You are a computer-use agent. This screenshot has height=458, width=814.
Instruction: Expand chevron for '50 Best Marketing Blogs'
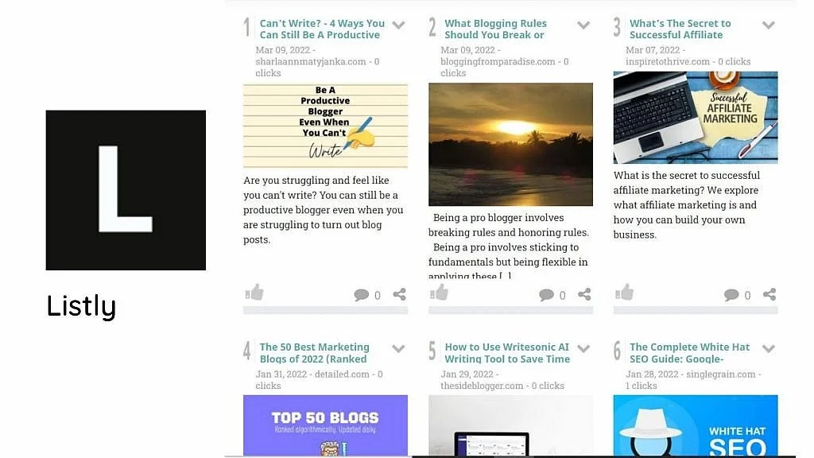tap(398, 348)
